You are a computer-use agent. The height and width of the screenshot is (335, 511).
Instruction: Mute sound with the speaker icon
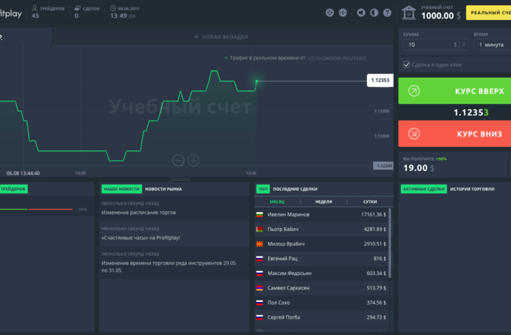click(361, 12)
